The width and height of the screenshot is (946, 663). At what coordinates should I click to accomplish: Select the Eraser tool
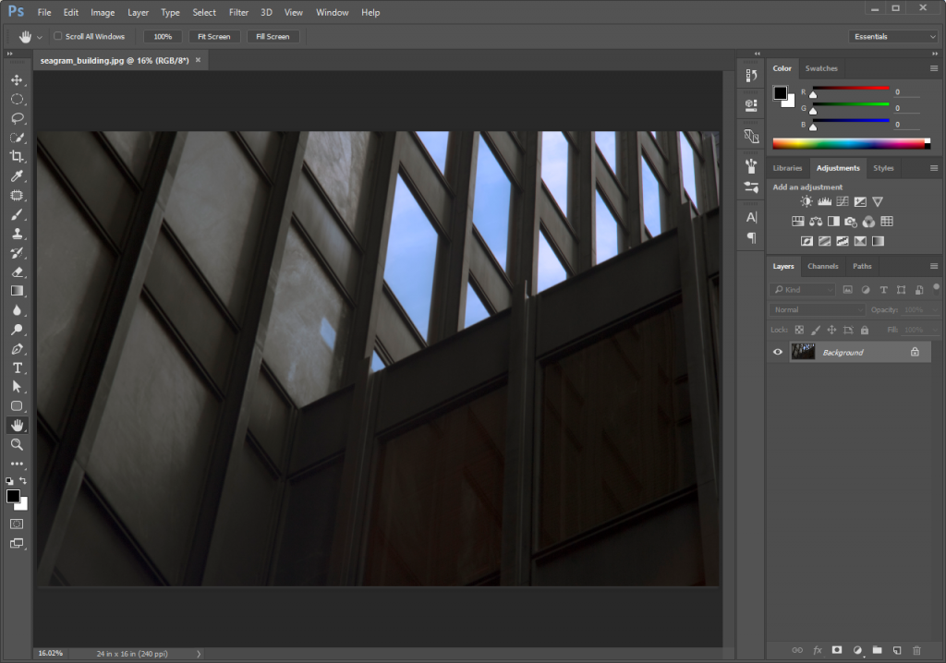[17, 271]
